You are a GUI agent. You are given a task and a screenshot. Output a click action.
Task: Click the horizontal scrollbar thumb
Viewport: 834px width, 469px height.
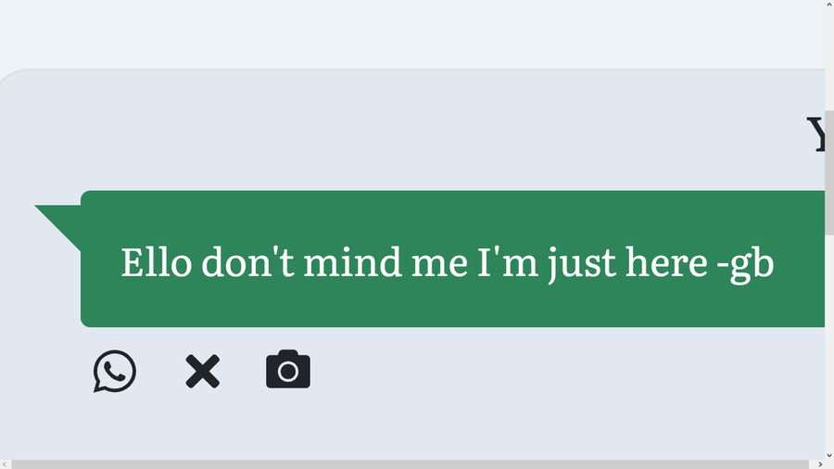pyautogui.click(x=408, y=463)
